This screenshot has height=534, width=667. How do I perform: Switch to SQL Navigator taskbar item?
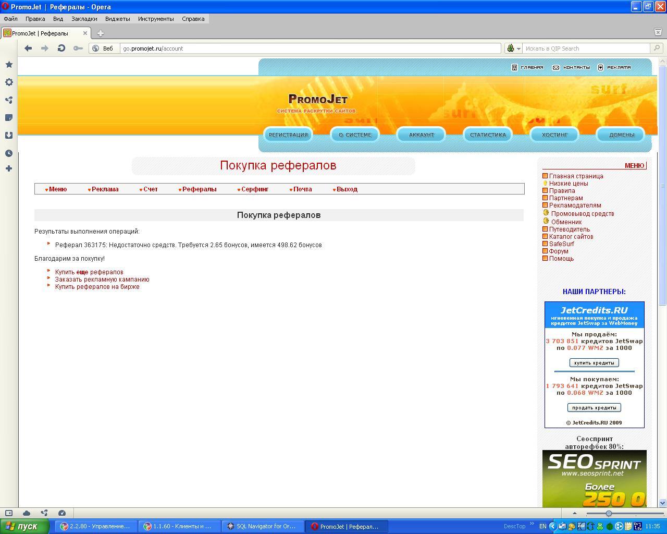[263, 526]
